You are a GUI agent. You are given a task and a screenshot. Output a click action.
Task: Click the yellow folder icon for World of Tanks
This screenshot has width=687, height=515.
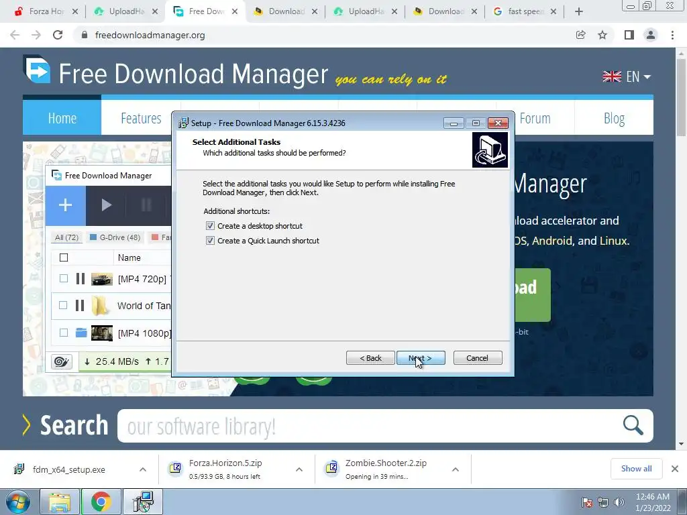(x=100, y=305)
